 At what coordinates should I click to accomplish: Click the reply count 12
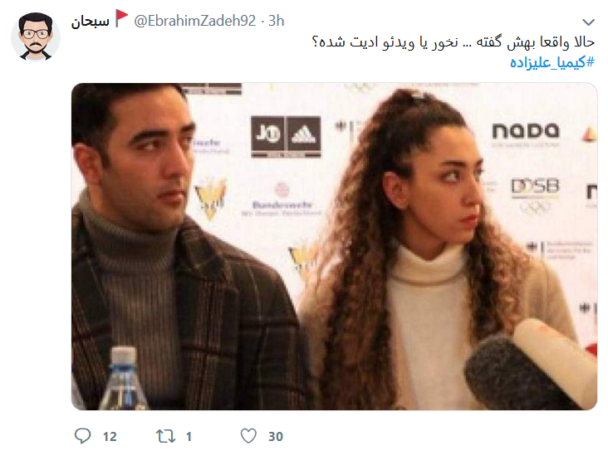pyautogui.click(x=110, y=437)
